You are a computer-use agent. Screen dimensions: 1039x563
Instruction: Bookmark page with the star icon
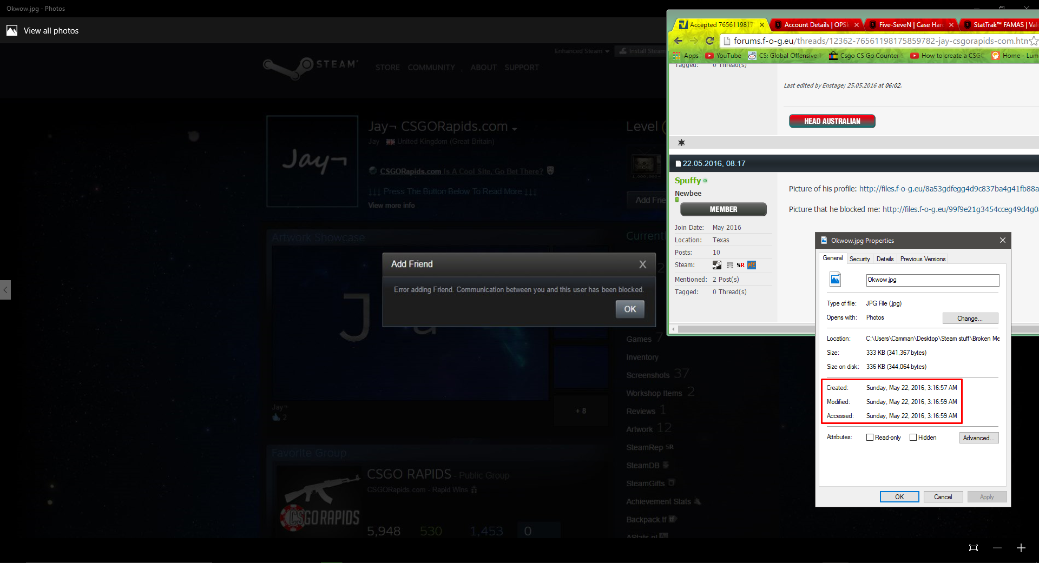(1033, 41)
